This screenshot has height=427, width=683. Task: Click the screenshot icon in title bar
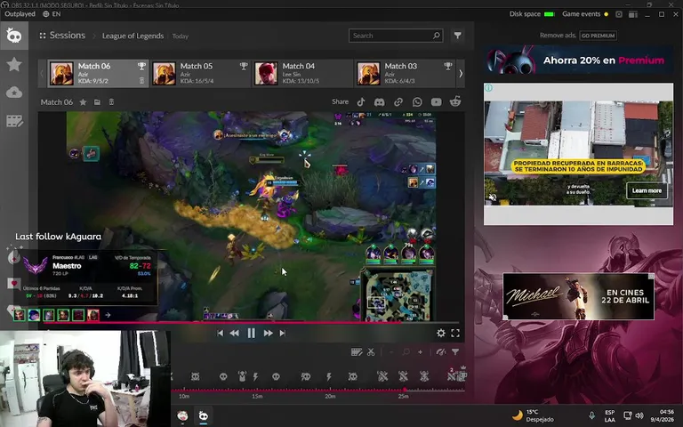(619, 14)
